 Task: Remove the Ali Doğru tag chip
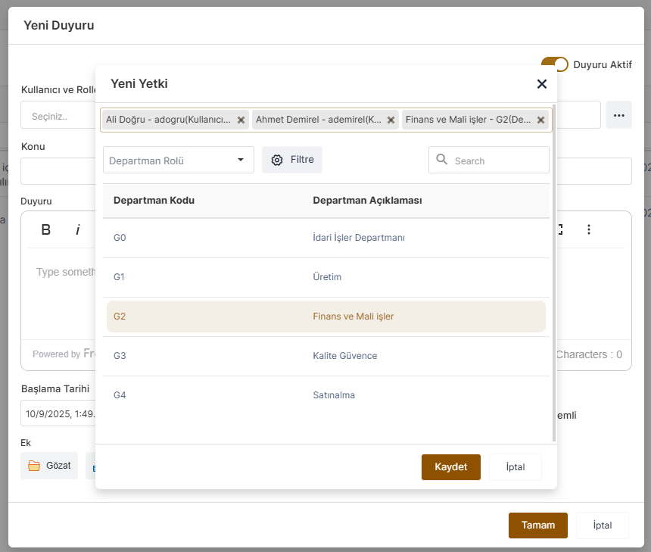coord(241,120)
